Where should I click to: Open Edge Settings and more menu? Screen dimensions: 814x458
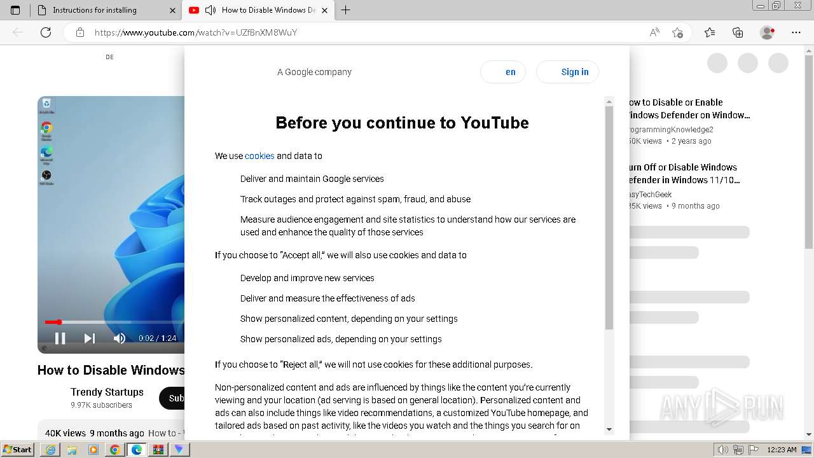click(796, 32)
